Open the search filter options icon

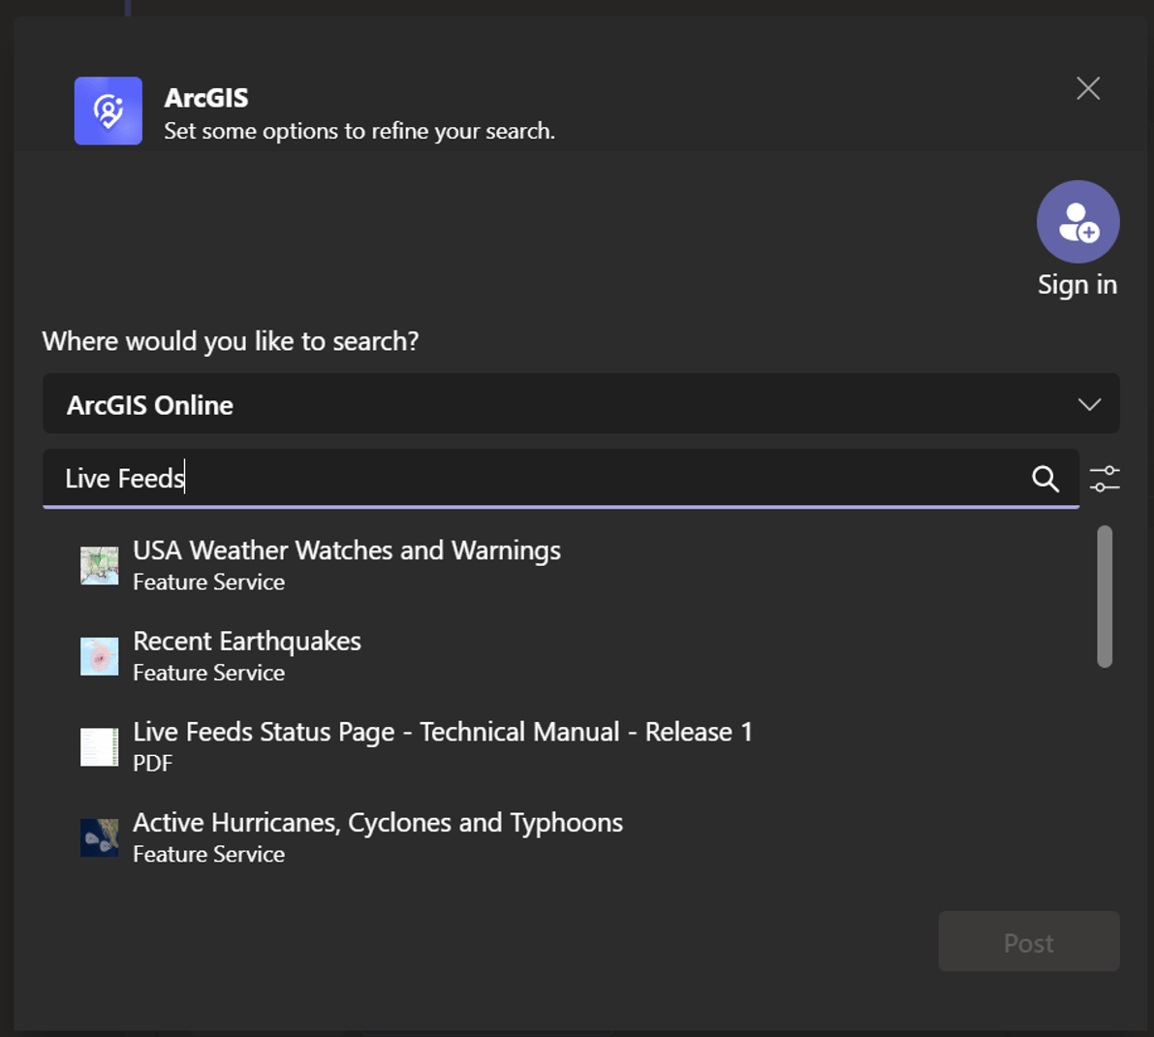(1105, 479)
